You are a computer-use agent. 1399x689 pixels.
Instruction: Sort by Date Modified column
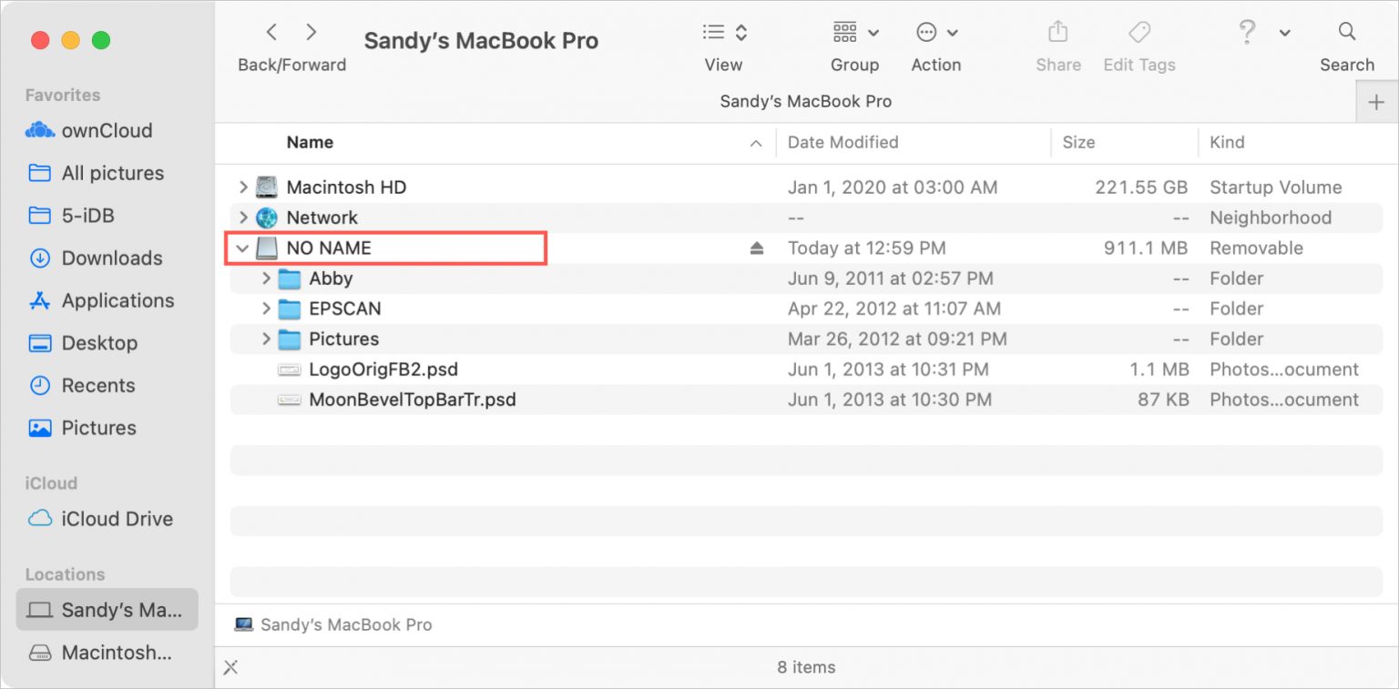coord(842,142)
